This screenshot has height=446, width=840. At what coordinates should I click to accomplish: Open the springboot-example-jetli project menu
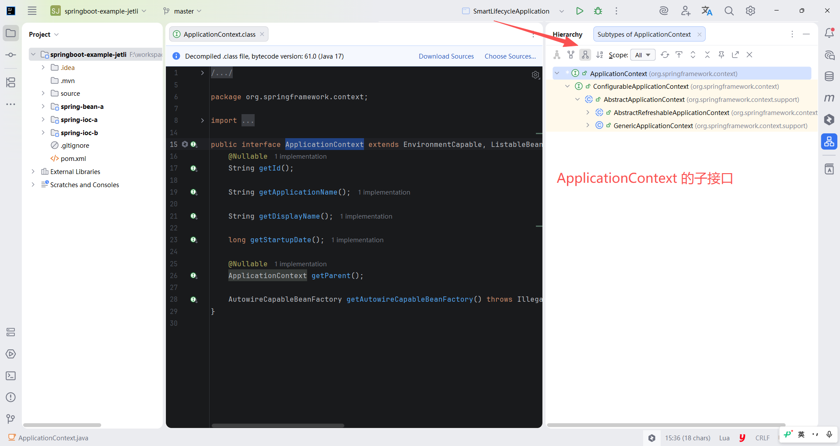tap(99, 11)
